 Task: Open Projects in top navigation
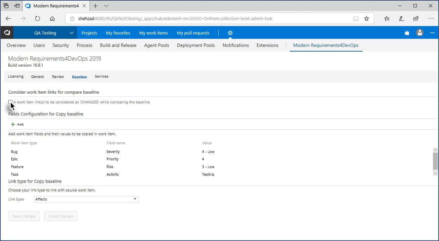[89, 33]
